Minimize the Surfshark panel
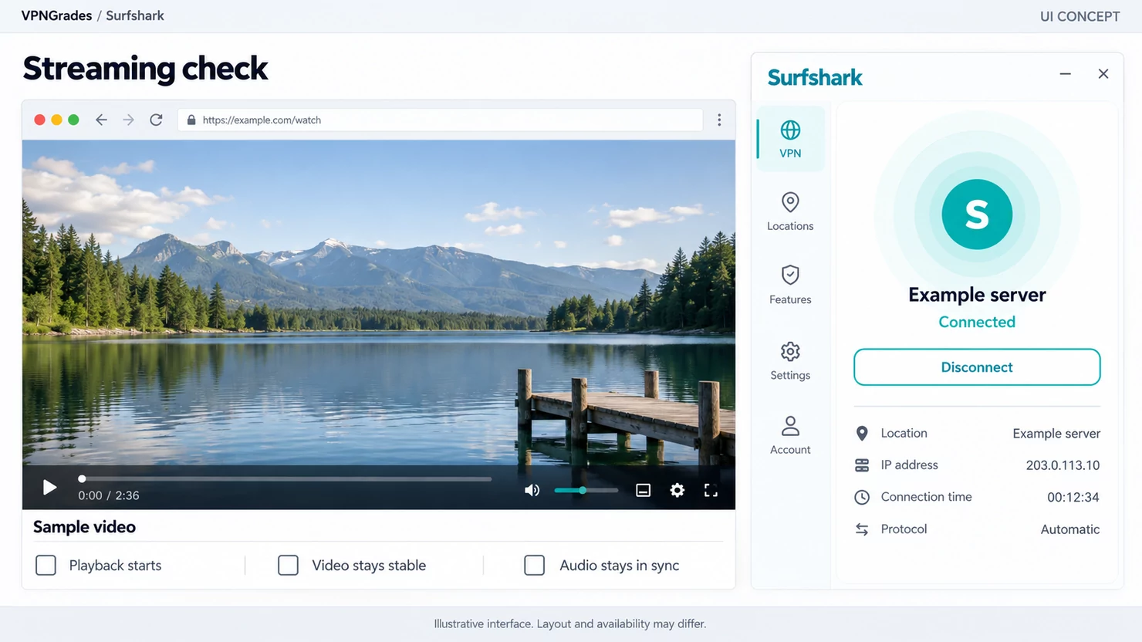The height and width of the screenshot is (642, 1142). point(1066,74)
